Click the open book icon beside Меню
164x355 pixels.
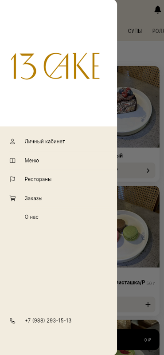[12, 161]
